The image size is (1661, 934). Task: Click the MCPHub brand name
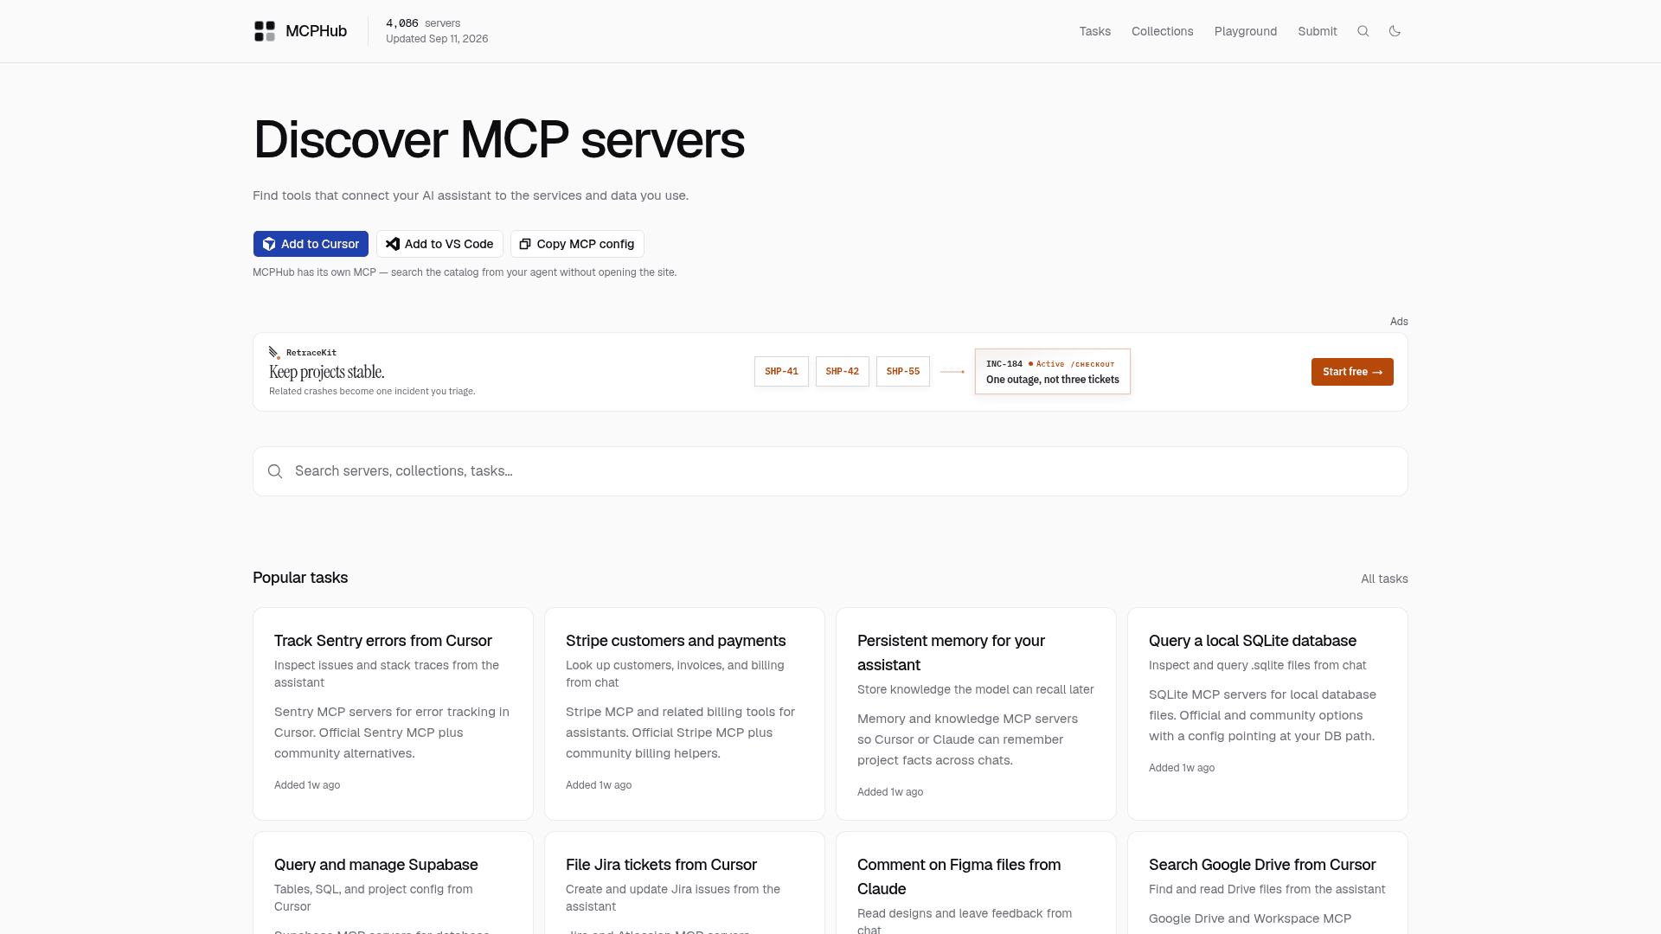point(316,31)
